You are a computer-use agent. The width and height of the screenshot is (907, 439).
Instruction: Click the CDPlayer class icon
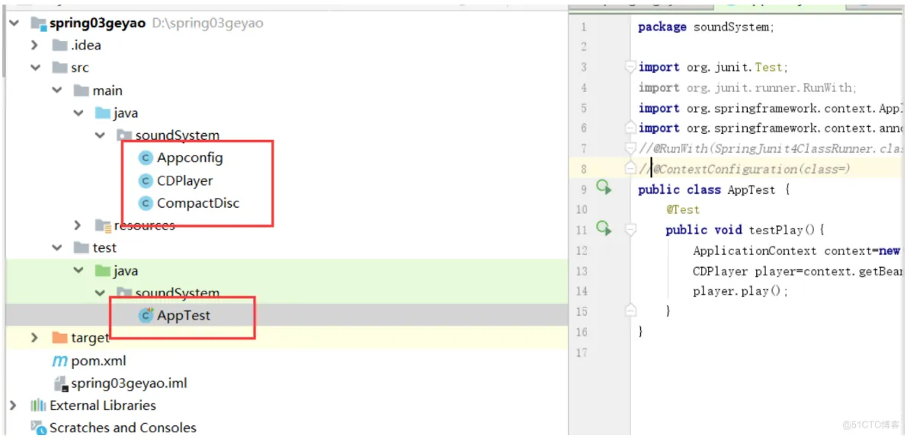(146, 181)
